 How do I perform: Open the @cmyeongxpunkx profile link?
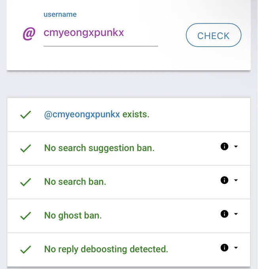pyautogui.click(x=82, y=114)
